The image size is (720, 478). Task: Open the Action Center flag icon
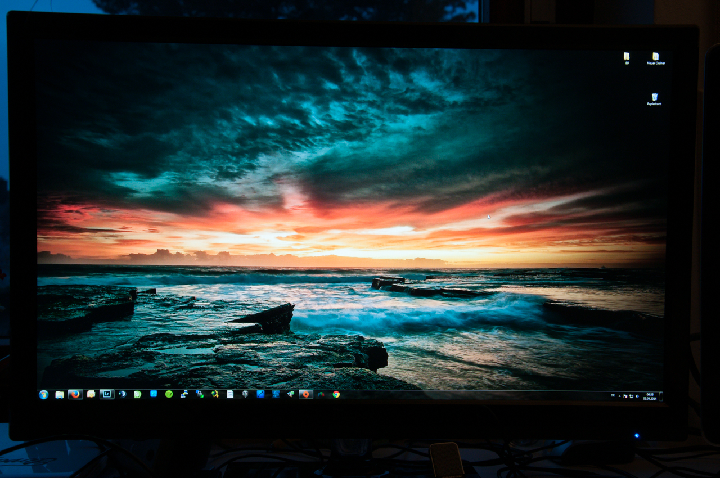point(625,396)
